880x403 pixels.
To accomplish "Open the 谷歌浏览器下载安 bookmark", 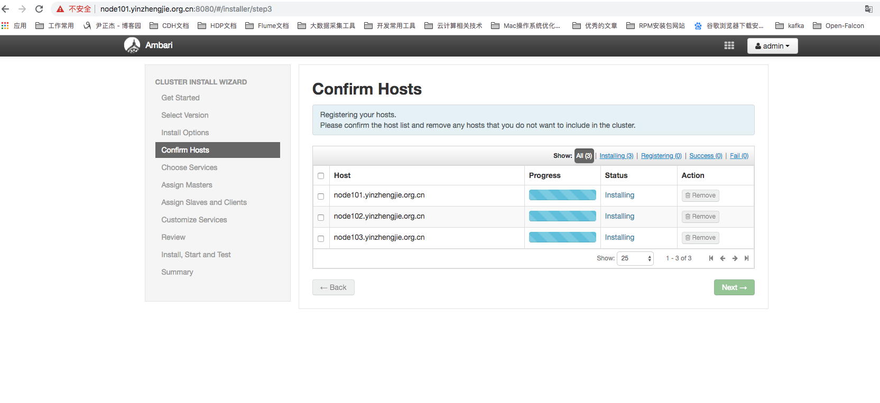I will (729, 25).
